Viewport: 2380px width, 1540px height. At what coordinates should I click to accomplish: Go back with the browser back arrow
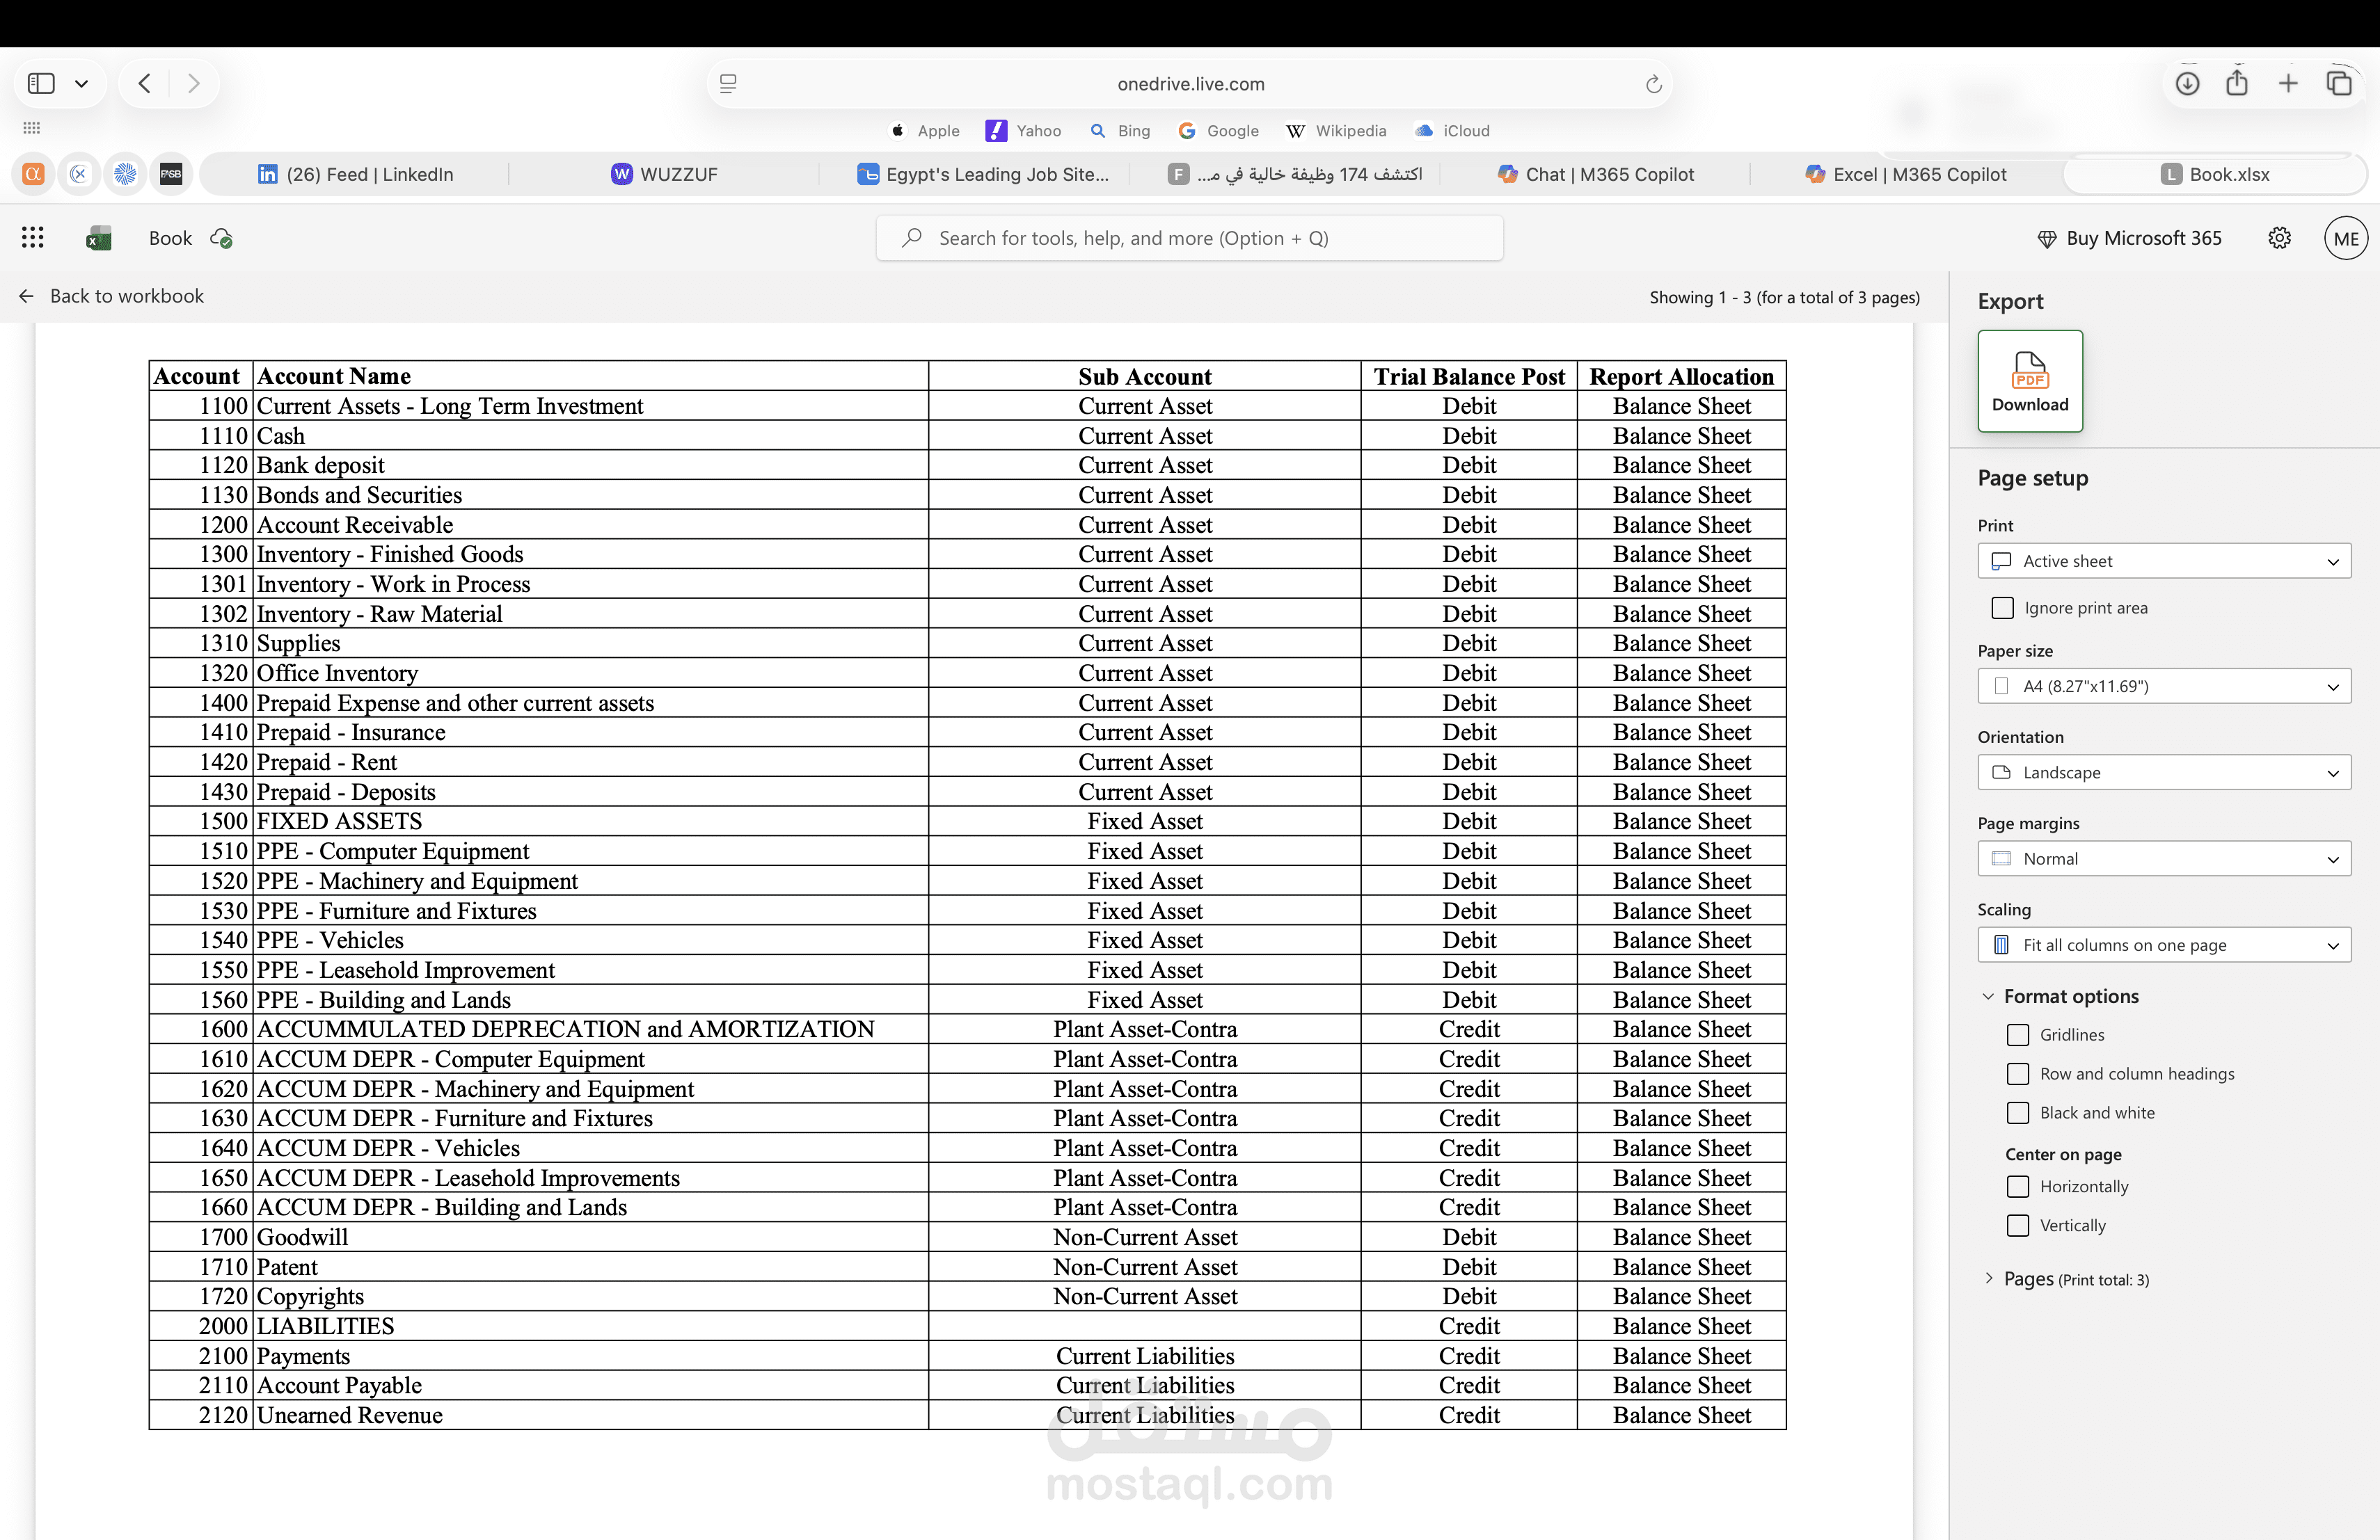pos(145,83)
